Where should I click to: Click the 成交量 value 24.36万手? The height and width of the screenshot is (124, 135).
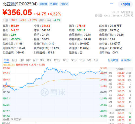coord(116,26)
